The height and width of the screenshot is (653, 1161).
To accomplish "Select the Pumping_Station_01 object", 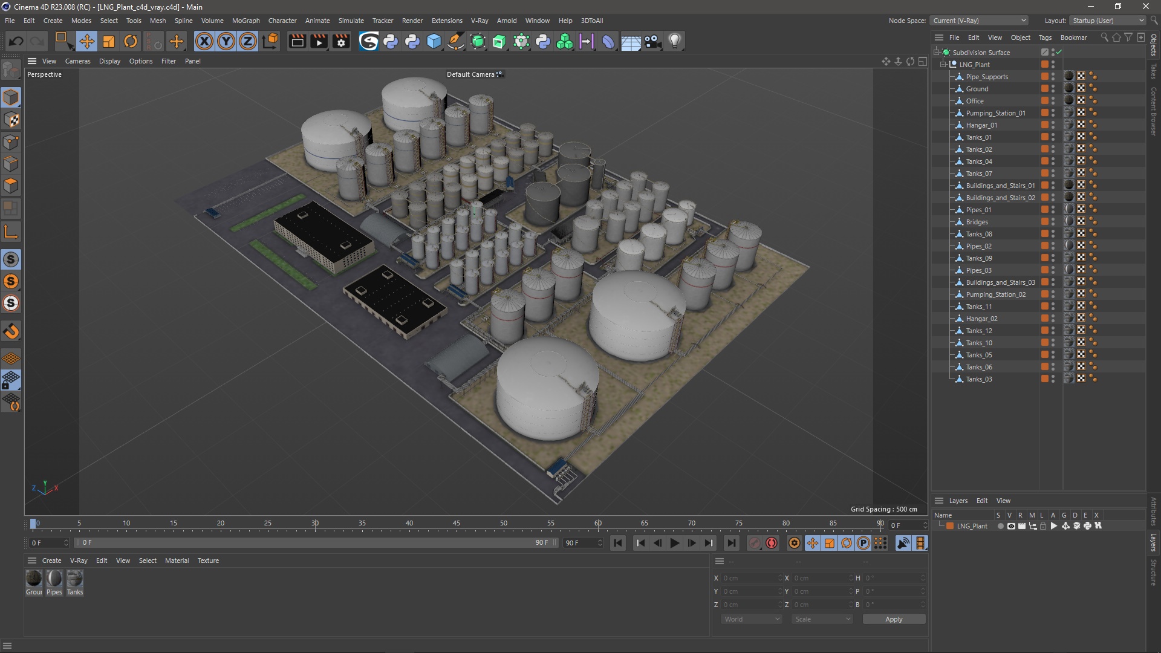I will (995, 113).
